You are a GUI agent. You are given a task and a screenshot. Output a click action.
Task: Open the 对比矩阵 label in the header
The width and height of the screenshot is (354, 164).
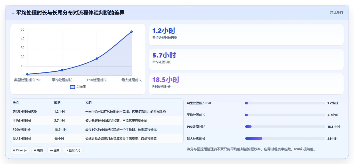pos(336,12)
